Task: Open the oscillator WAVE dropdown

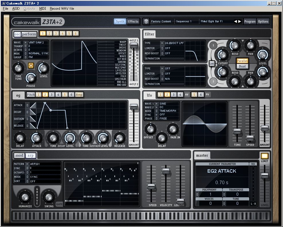Action: tap(25, 43)
